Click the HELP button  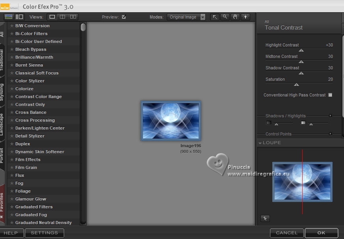click(11, 233)
